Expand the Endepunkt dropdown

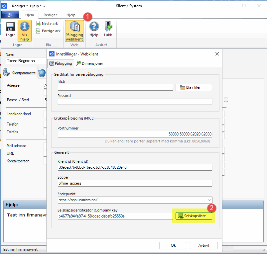point(209,200)
